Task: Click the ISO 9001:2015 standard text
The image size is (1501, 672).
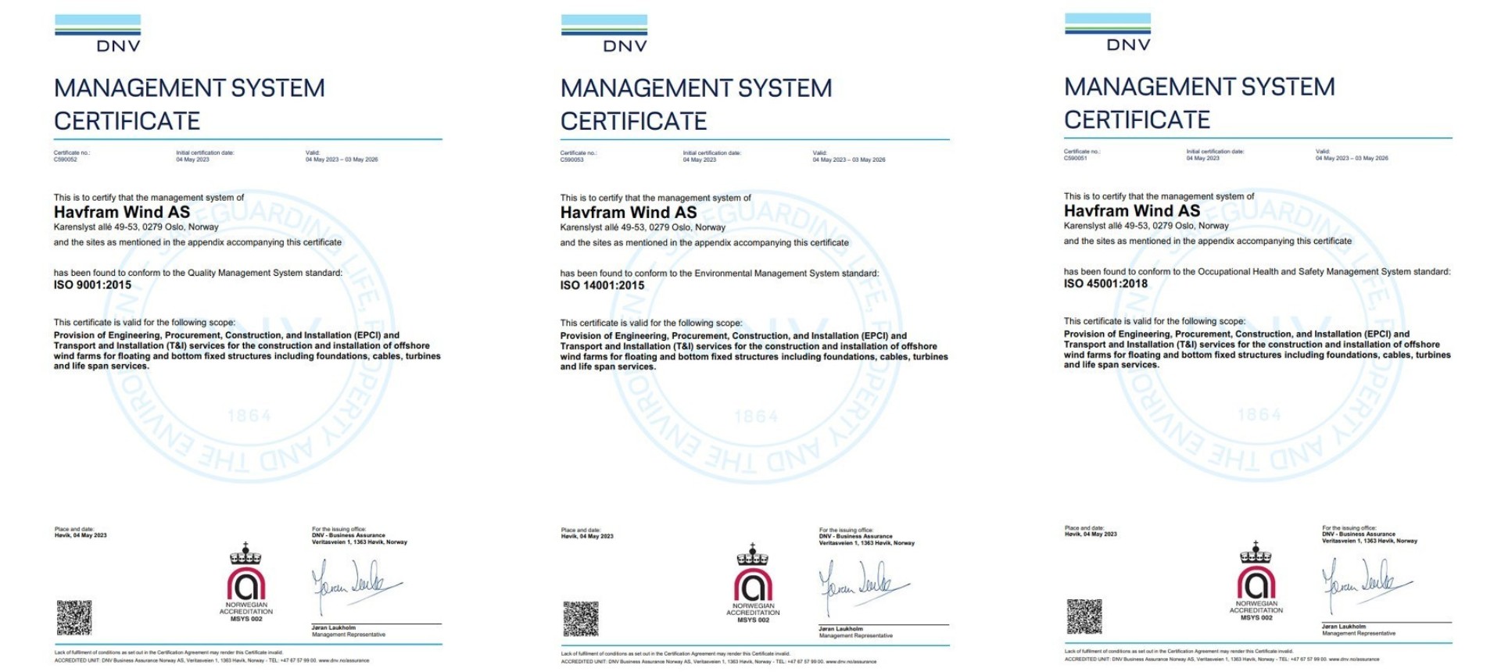Action: tap(92, 285)
